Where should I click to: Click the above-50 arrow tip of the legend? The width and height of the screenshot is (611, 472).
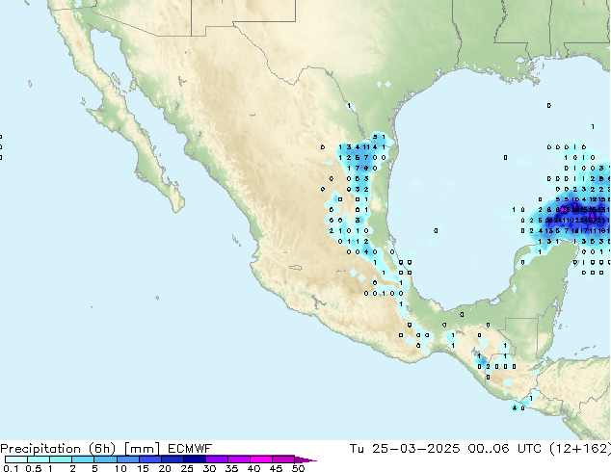coord(305,459)
